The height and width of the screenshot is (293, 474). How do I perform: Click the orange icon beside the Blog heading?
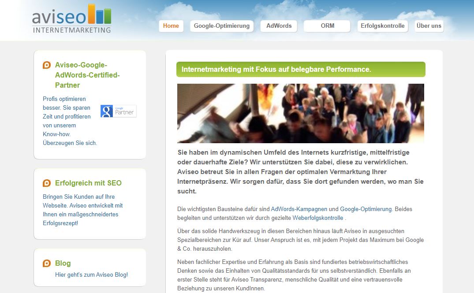[47, 263]
